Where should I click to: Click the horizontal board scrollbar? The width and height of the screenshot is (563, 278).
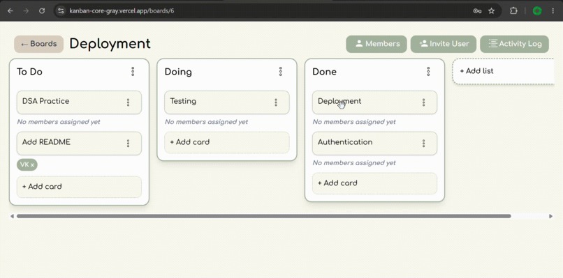[263, 216]
